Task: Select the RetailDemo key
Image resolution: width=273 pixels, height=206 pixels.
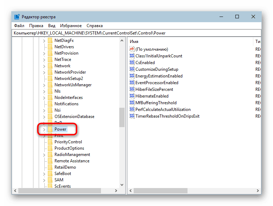Action: tap(65, 167)
